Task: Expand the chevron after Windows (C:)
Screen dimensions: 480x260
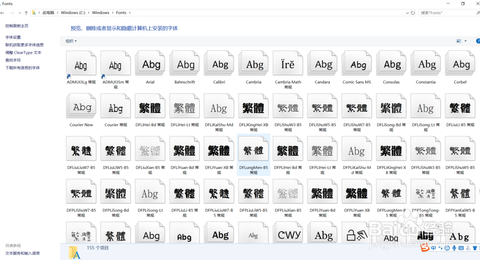Action: coord(89,13)
